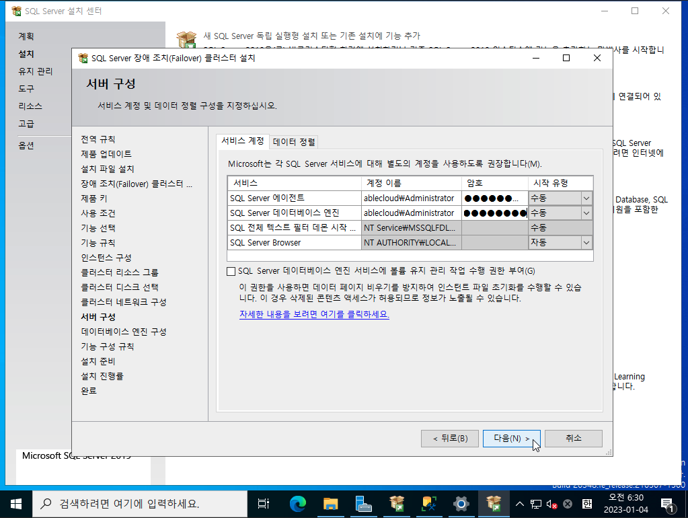
Task: Click the round X status tray icon
Action: click(x=568, y=504)
